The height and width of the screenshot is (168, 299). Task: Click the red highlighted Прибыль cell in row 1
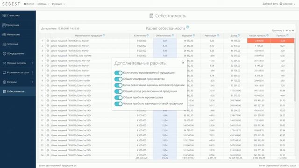(x=282, y=41)
